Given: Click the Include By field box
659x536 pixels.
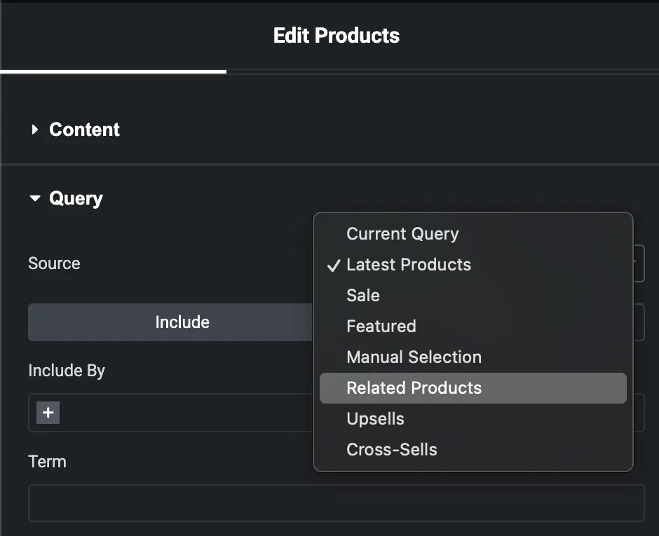Looking at the screenshot, I should tap(175, 413).
